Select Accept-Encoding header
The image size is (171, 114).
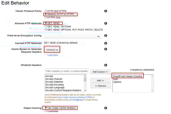click(x=54, y=85)
